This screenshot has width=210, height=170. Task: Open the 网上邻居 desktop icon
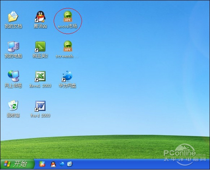click(13, 76)
